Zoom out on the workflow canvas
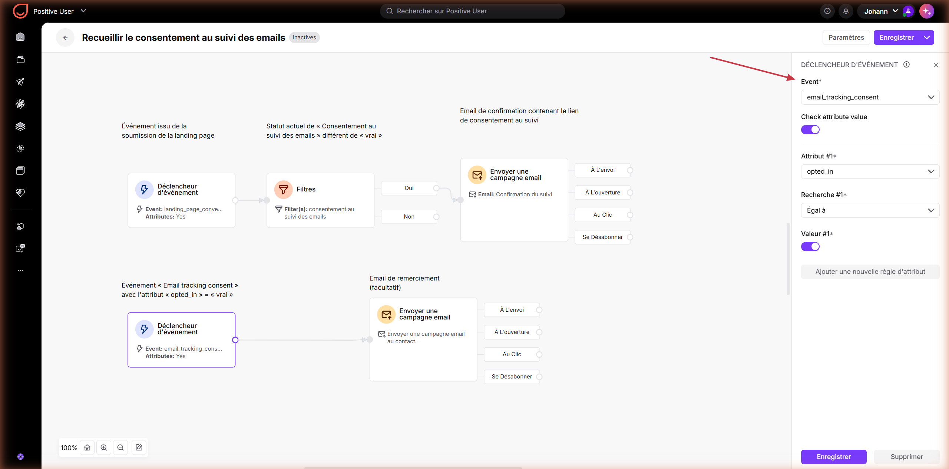Image resolution: width=949 pixels, height=469 pixels. [x=120, y=447]
